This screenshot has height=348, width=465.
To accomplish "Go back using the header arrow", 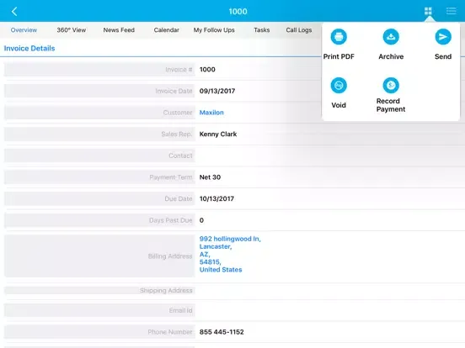I will [14, 12].
